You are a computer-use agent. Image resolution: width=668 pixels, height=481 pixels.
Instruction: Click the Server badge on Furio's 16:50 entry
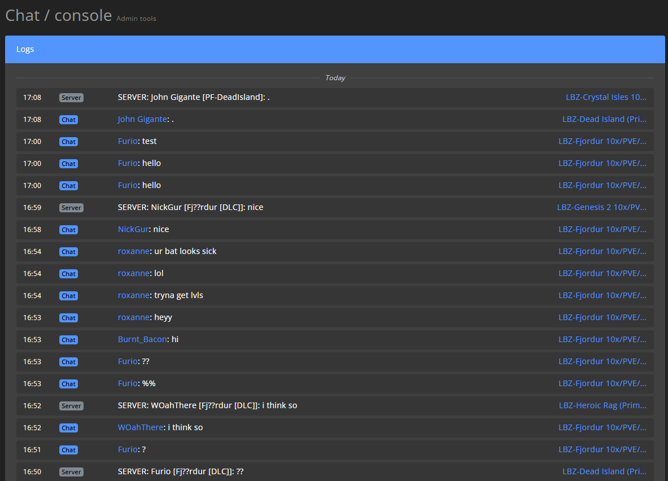point(71,471)
